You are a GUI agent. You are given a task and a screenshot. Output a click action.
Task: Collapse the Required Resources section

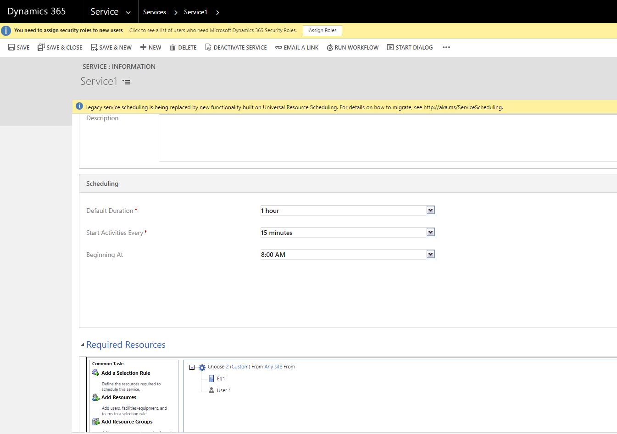coord(83,345)
